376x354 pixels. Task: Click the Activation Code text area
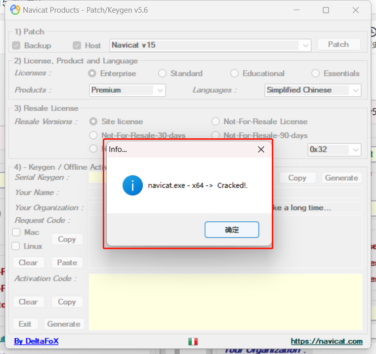(x=225, y=302)
